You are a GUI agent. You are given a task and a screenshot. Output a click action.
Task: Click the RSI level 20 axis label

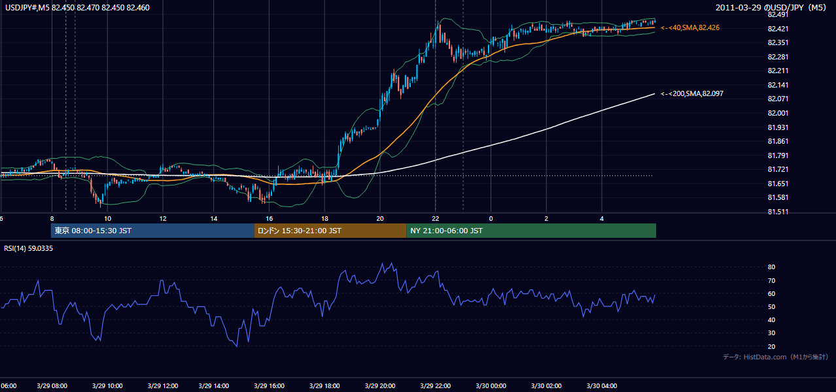pos(772,346)
